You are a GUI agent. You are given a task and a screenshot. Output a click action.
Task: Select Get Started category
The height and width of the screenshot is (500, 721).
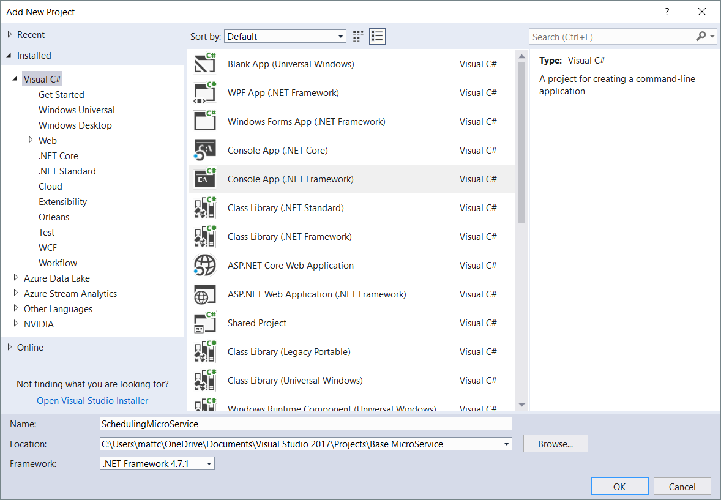click(x=61, y=95)
